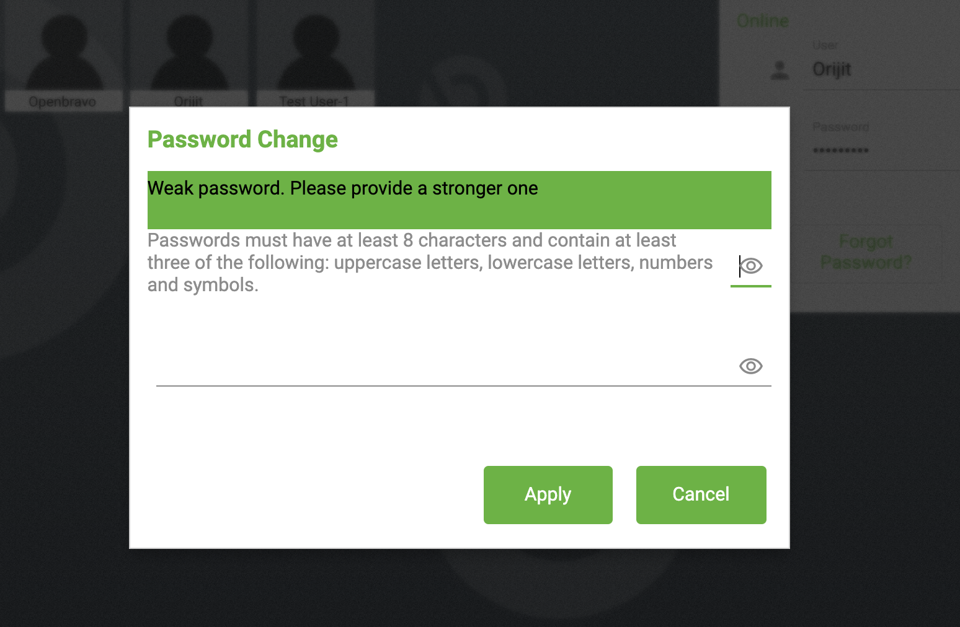Cancel the password change dialog
Screen dimensions: 960x627
tap(701, 494)
